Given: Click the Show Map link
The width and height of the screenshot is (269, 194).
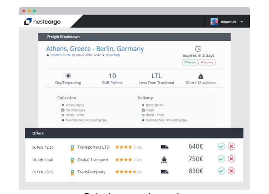Looking at the screenshot, I should pyautogui.click(x=113, y=55).
